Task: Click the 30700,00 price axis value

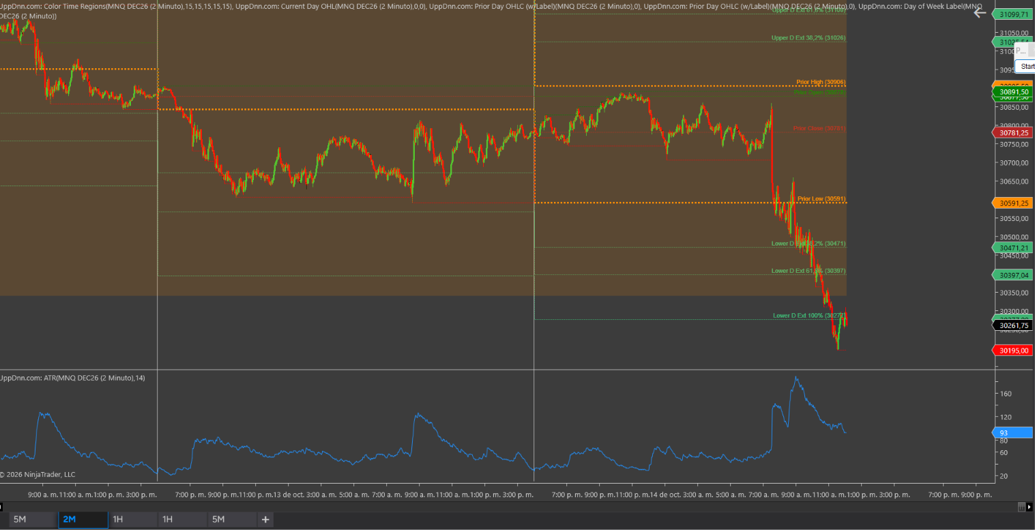Action: click(x=1014, y=162)
